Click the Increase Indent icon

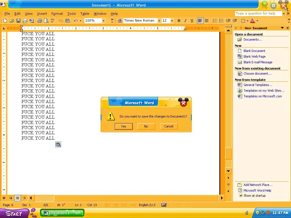click(x=235, y=20)
